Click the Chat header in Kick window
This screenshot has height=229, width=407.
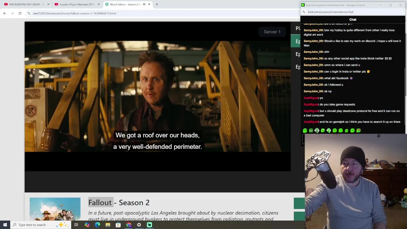click(x=353, y=19)
